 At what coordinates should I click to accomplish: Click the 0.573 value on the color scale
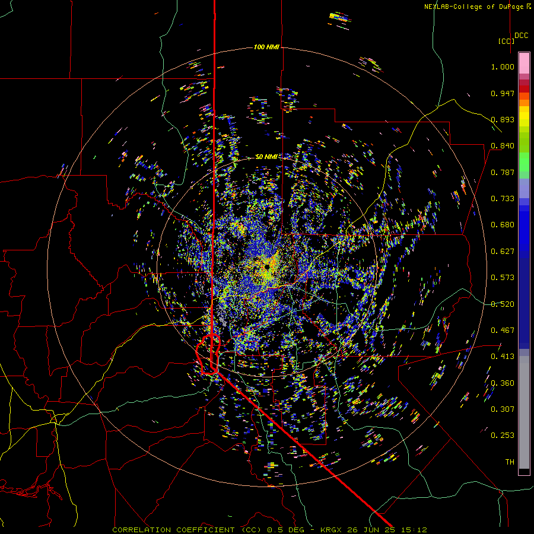pyautogui.click(x=503, y=278)
